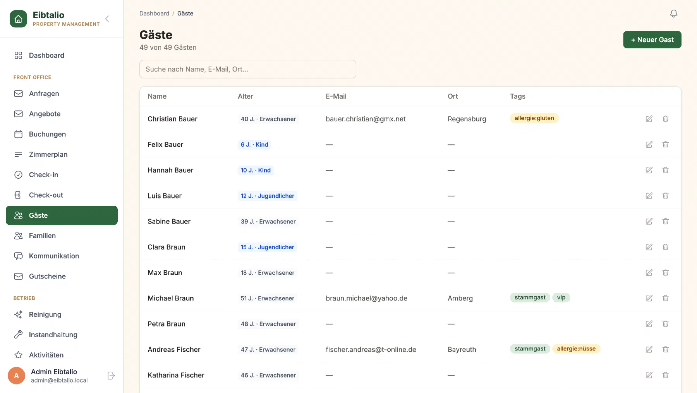Open notifications bell icon

pos(674,14)
